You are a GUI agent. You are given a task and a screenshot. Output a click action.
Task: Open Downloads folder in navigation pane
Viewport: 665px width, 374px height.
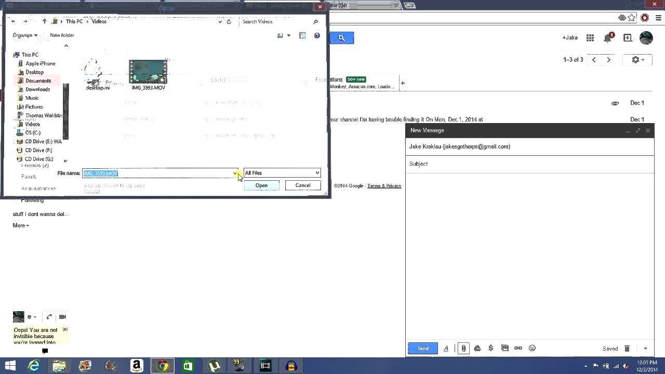pos(37,89)
